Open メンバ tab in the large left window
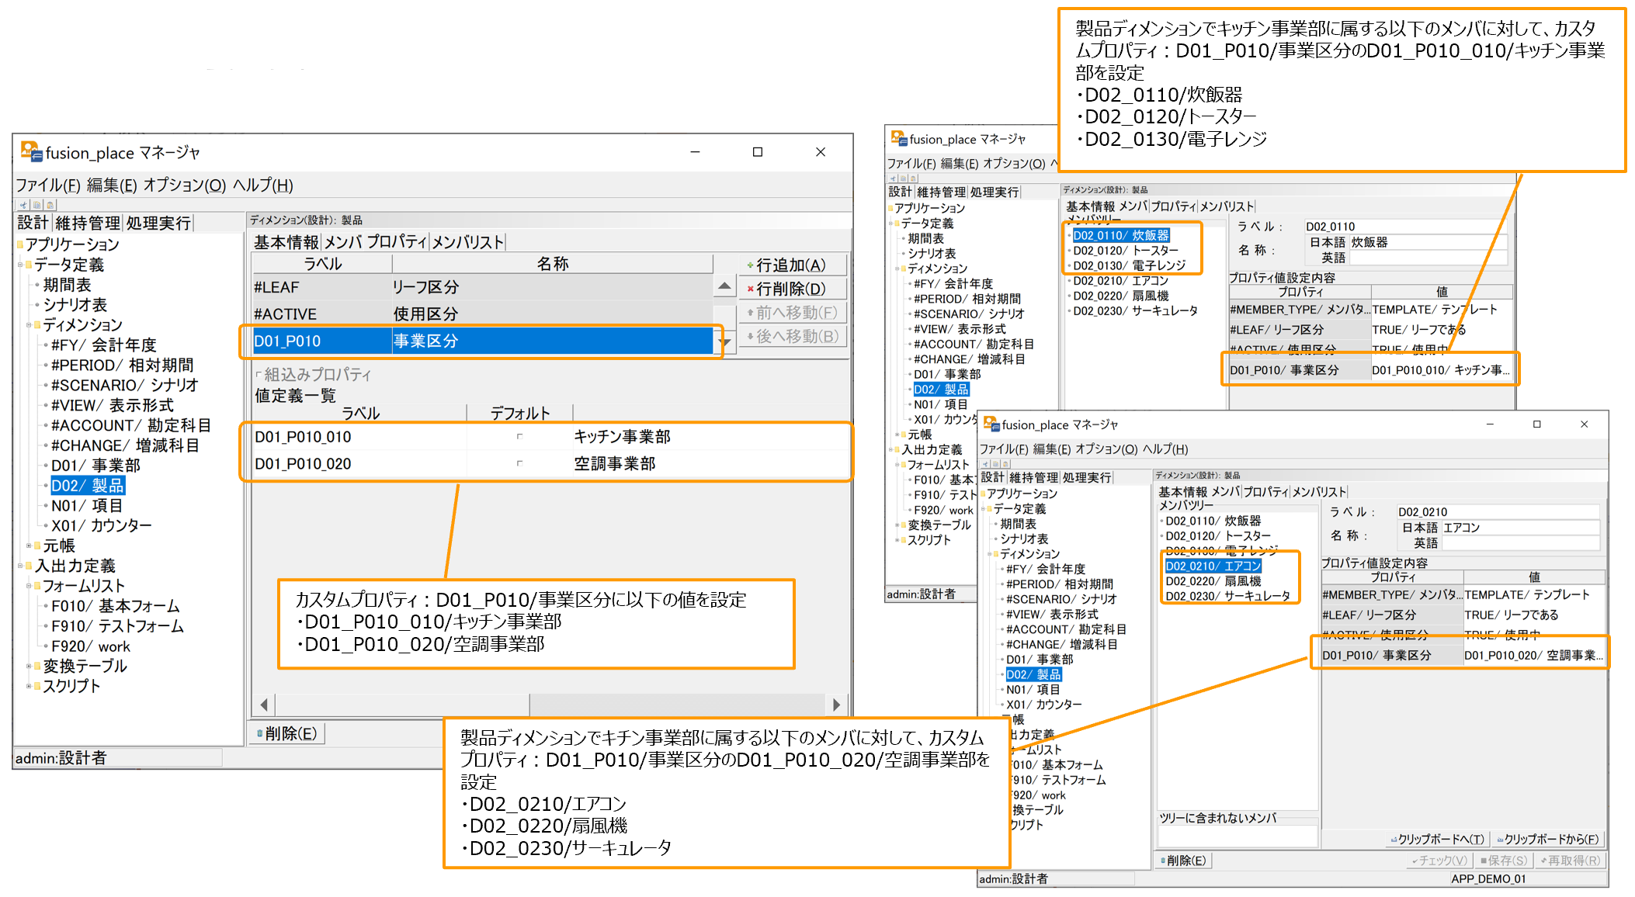This screenshot has width=1635, height=897. [342, 242]
